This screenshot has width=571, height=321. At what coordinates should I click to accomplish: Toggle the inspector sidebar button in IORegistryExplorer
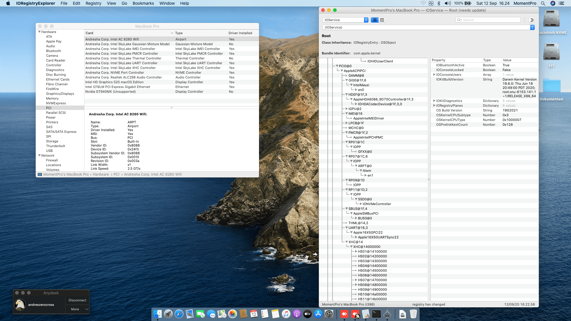(x=532, y=20)
